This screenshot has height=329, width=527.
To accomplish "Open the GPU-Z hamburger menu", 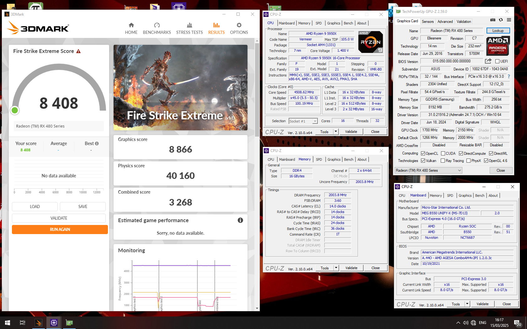I will pos(509,20).
